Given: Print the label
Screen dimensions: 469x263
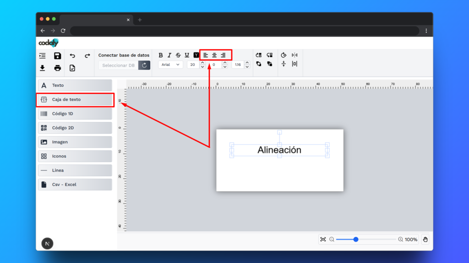Looking at the screenshot, I should (x=57, y=68).
